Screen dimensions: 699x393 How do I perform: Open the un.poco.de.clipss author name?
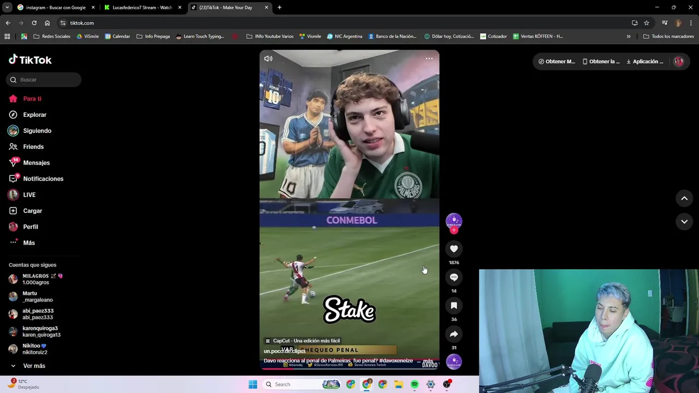pyautogui.click(x=285, y=351)
